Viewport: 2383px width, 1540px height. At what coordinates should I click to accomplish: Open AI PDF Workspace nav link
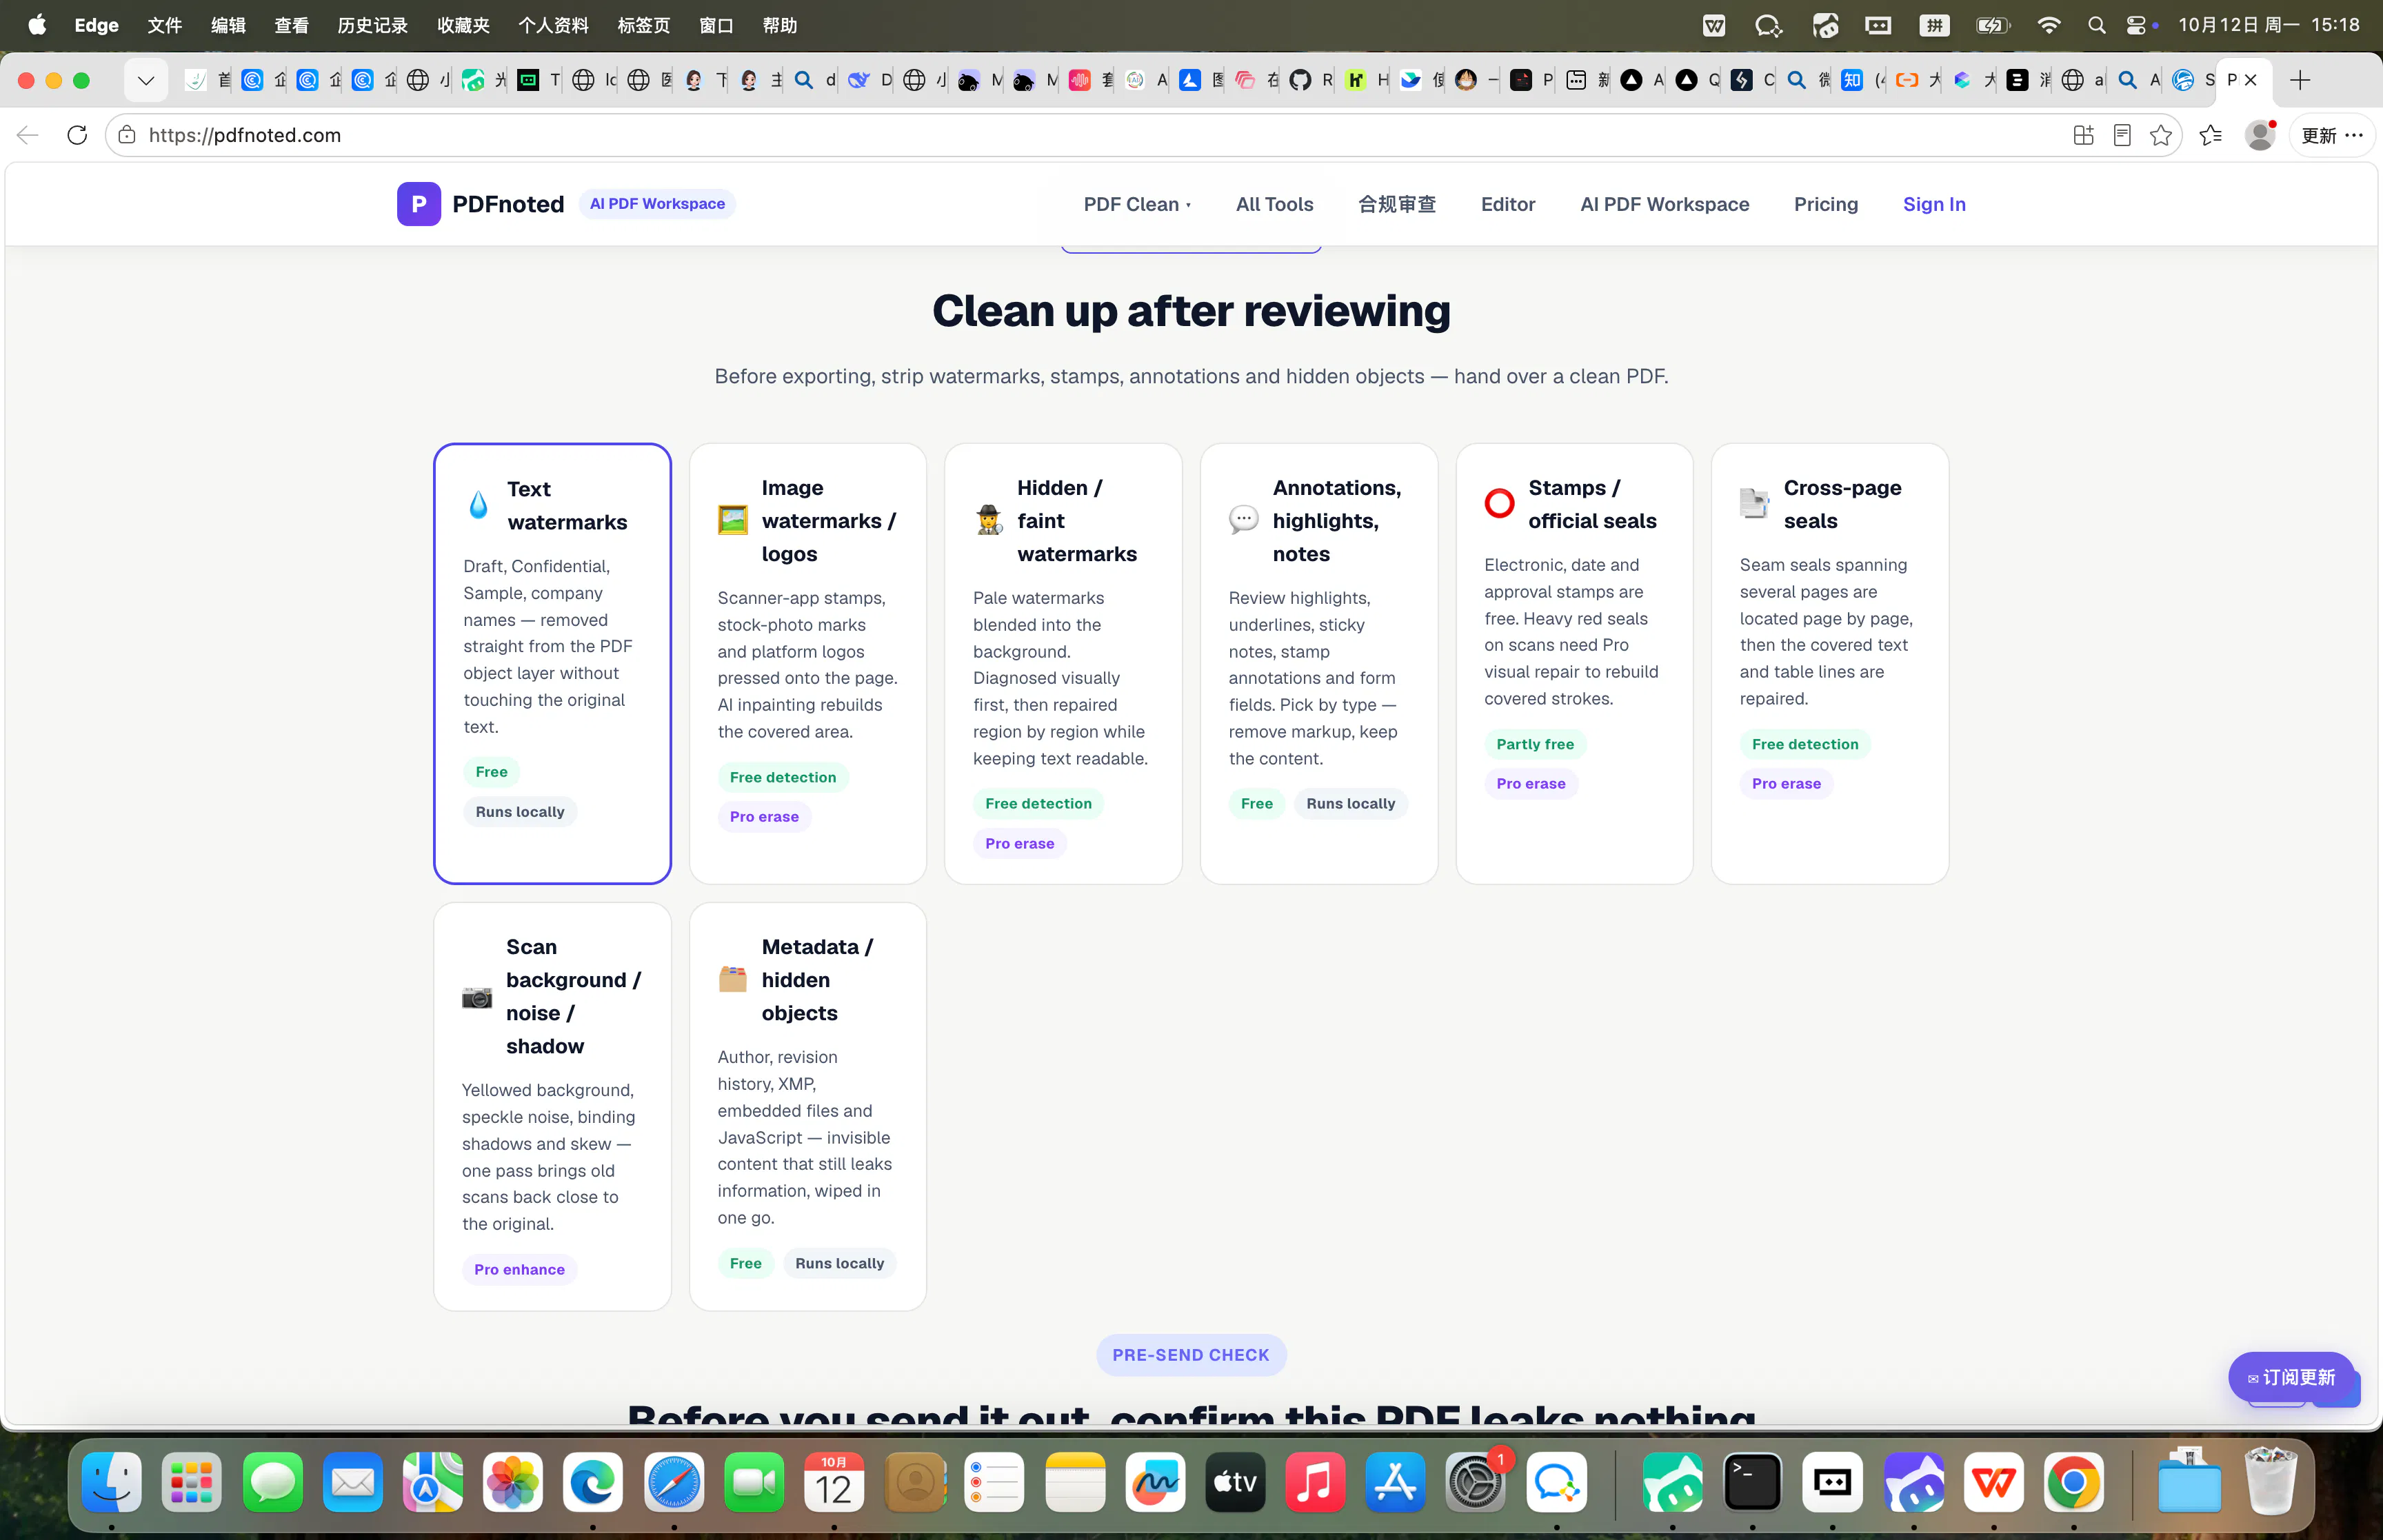(x=1664, y=204)
